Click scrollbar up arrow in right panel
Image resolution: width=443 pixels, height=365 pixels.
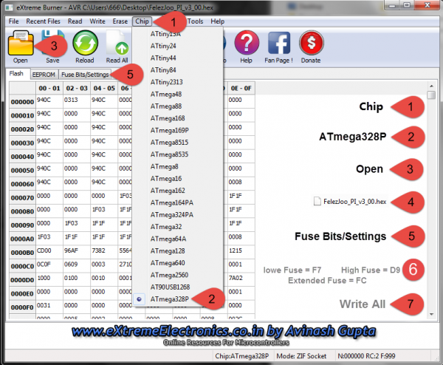(431, 86)
